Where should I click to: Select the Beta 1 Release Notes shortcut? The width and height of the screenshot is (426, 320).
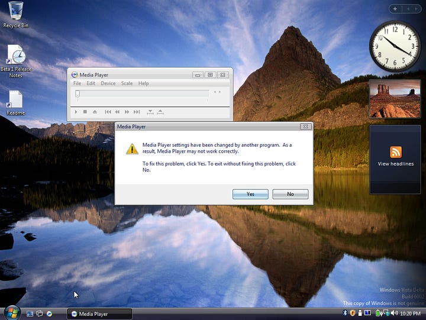[16, 62]
